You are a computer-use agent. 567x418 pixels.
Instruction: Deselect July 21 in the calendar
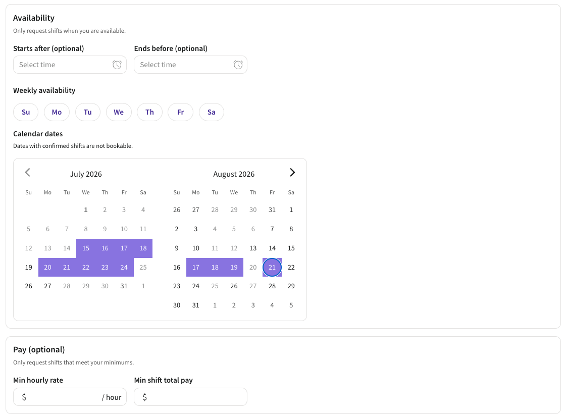[67, 267]
